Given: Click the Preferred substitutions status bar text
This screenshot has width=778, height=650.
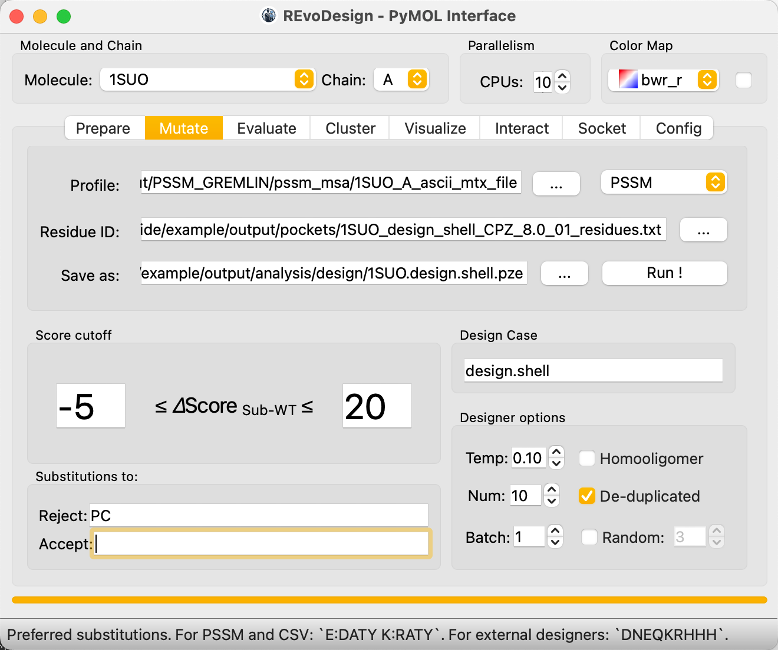Looking at the screenshot, I should point(368,635).
